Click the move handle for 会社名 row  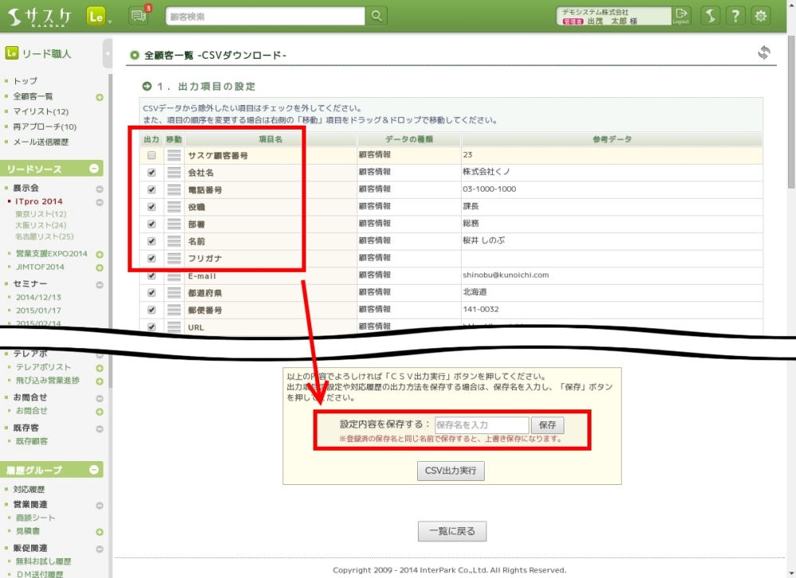click(174, 173)
